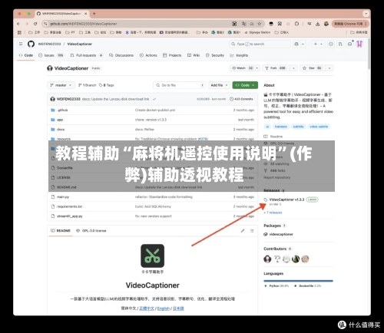Open GitHub hamburger navigation menu
The image size is (384, 333).
(21, 44)
